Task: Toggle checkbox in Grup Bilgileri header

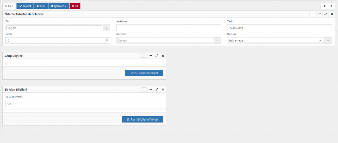Action: [144, 56]
